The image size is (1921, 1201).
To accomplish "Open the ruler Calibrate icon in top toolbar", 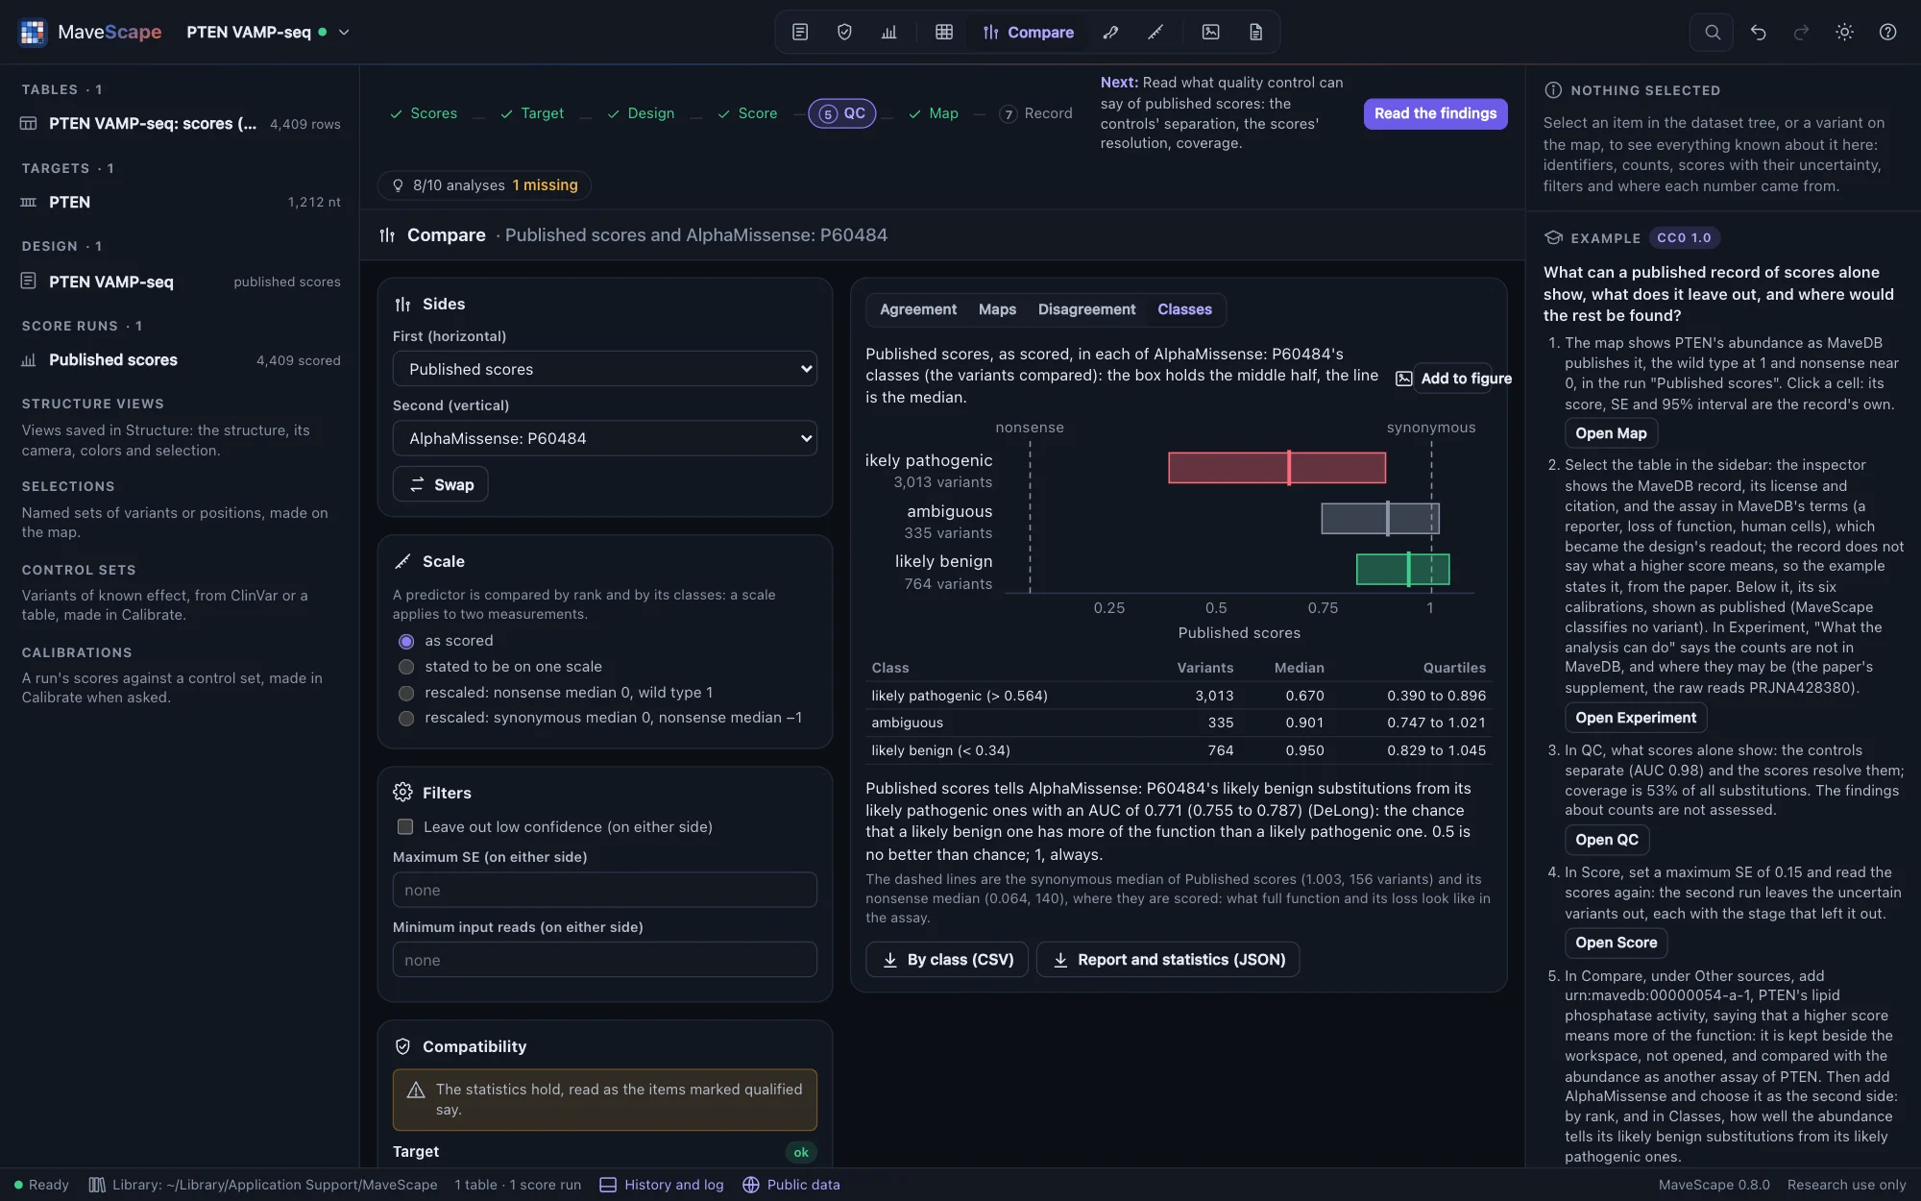I will 1155,32.
